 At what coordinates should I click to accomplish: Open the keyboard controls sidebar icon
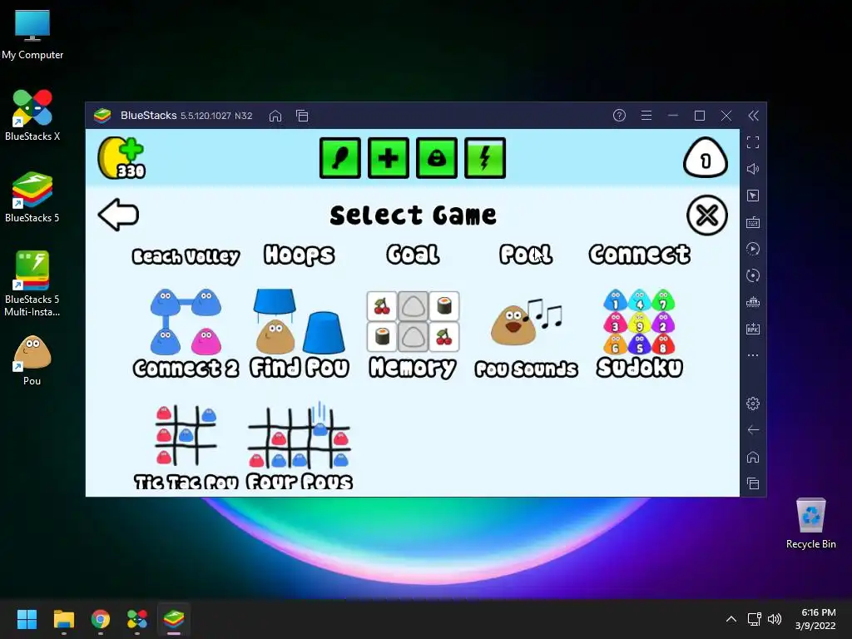tap(753, 222)
